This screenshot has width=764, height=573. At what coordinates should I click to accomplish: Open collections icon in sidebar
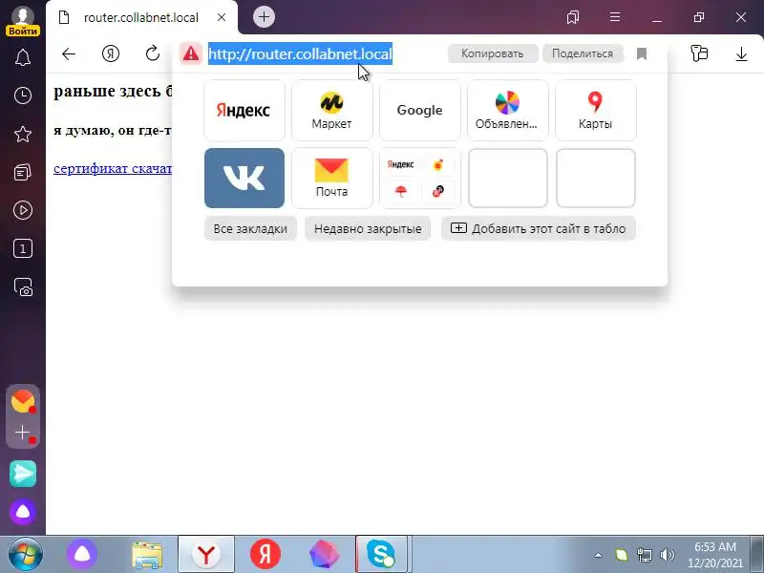pos(22,172)
